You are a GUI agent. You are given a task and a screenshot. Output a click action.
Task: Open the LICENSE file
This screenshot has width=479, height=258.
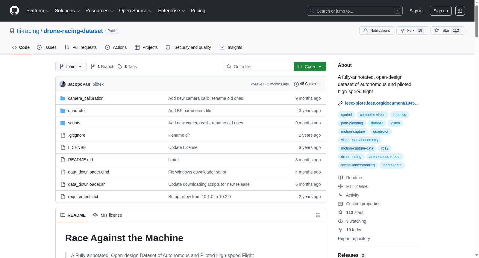pyautogui.click(x=77, y=147)
